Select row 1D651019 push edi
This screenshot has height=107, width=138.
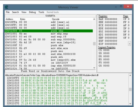49,57
